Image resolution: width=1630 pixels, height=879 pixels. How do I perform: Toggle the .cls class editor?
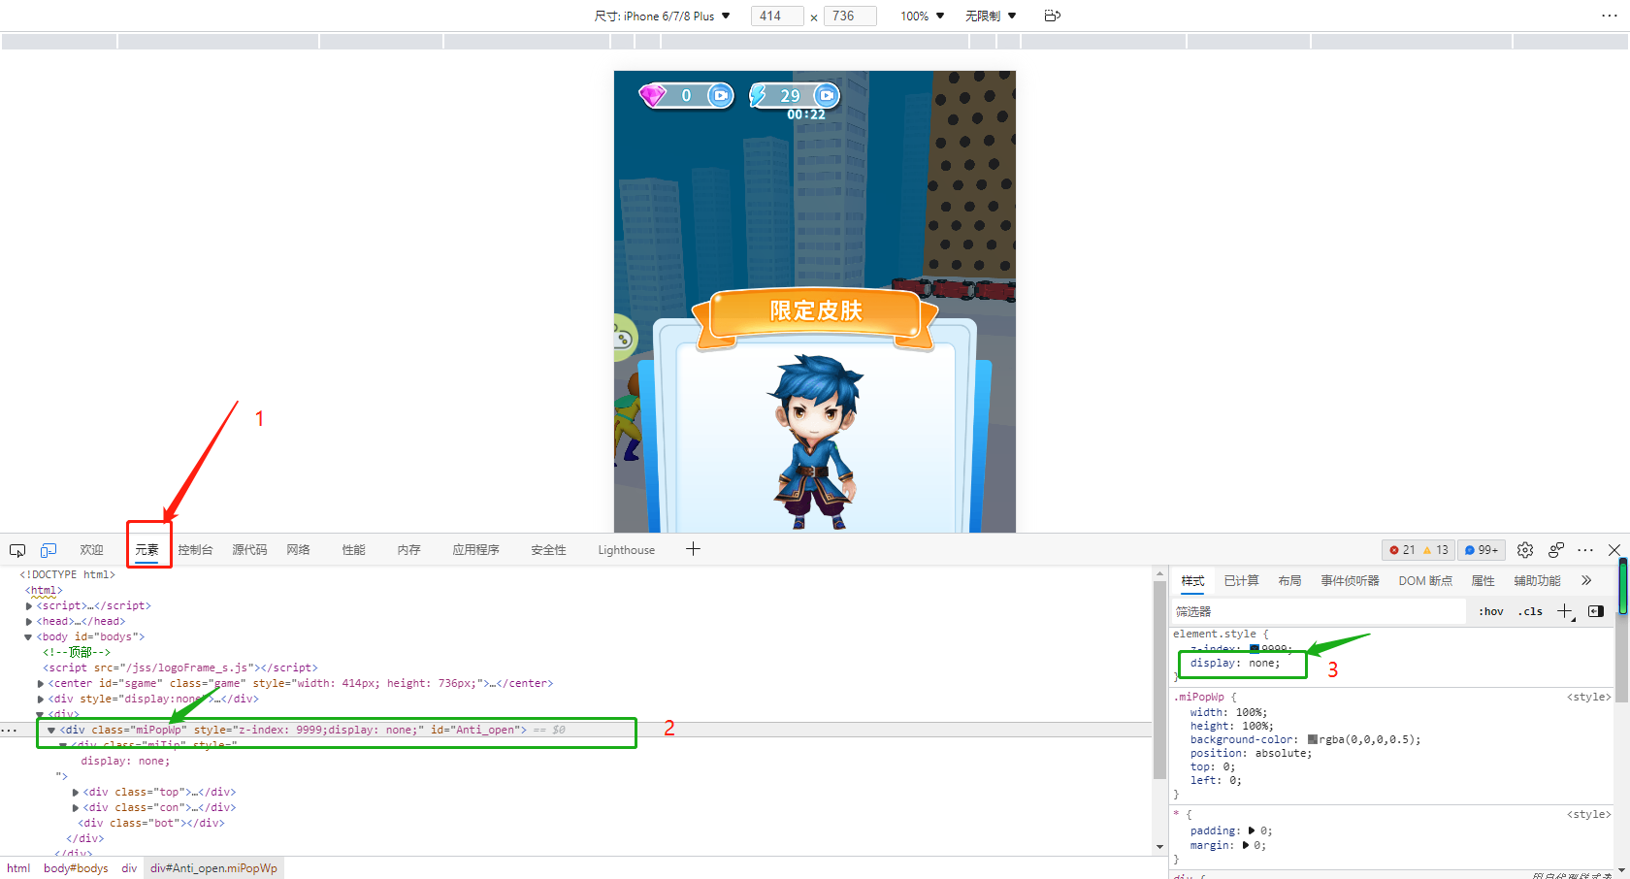(x=1531, y=611)
